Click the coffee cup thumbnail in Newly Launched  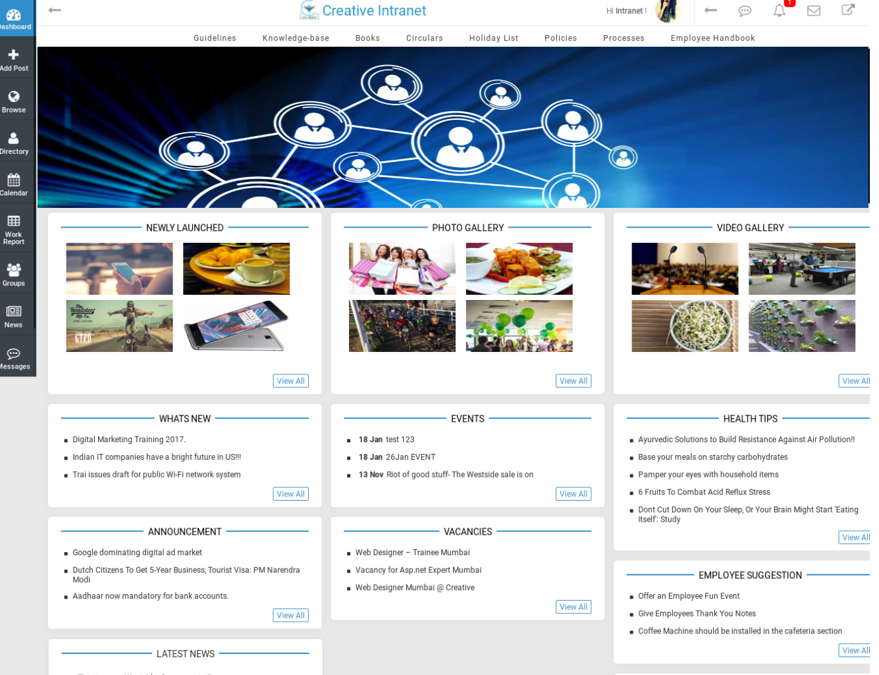tap(236, 268)
